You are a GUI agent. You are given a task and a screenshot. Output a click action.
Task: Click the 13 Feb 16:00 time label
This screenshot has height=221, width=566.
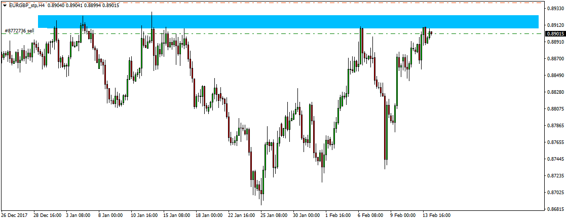[x=437, y=215]
